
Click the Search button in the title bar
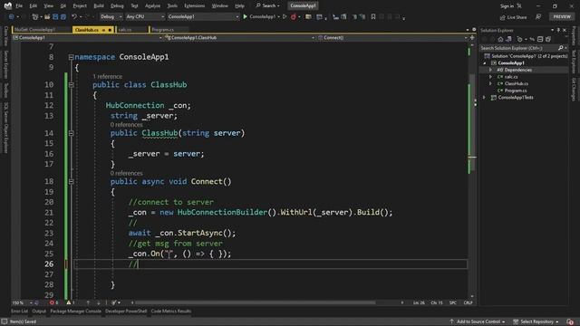267,6
